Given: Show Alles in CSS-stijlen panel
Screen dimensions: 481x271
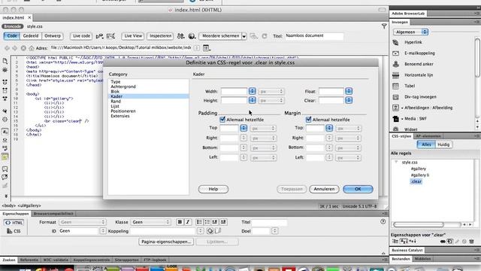Looking at the screenshot, I should 426,145.
